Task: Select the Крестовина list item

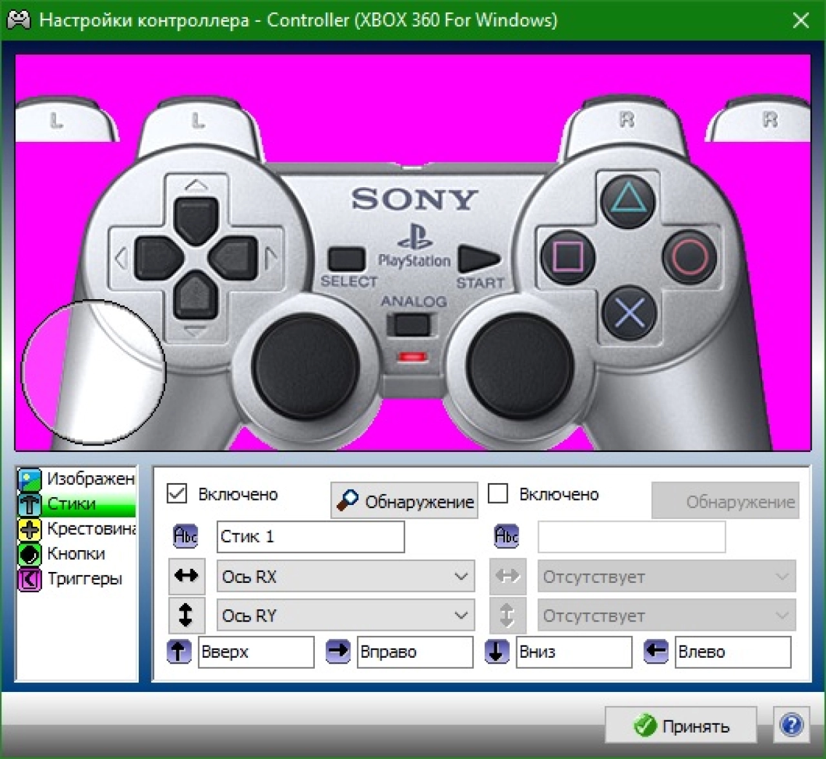Action: click(x=76, y=529)
